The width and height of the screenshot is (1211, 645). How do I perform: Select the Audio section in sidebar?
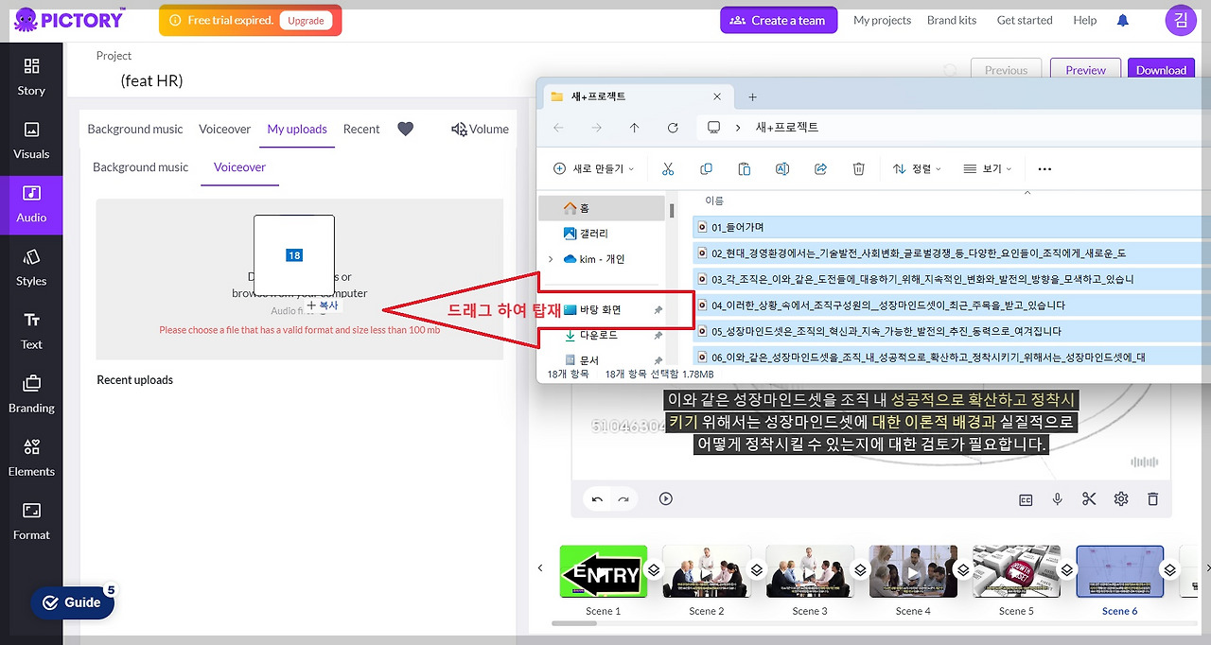(31, 203)
